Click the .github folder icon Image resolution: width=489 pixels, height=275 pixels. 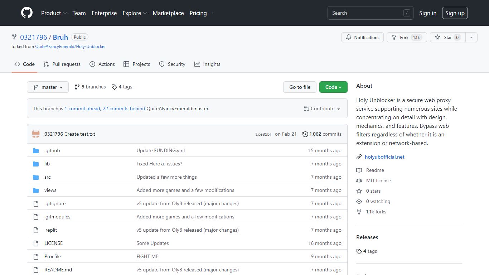click(x=36, y=150)
